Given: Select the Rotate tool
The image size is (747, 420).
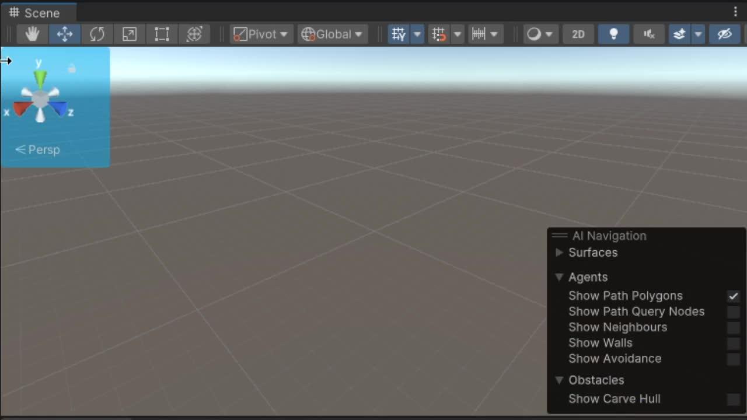Looking at the screenshot, I should [x=97, y=34].
